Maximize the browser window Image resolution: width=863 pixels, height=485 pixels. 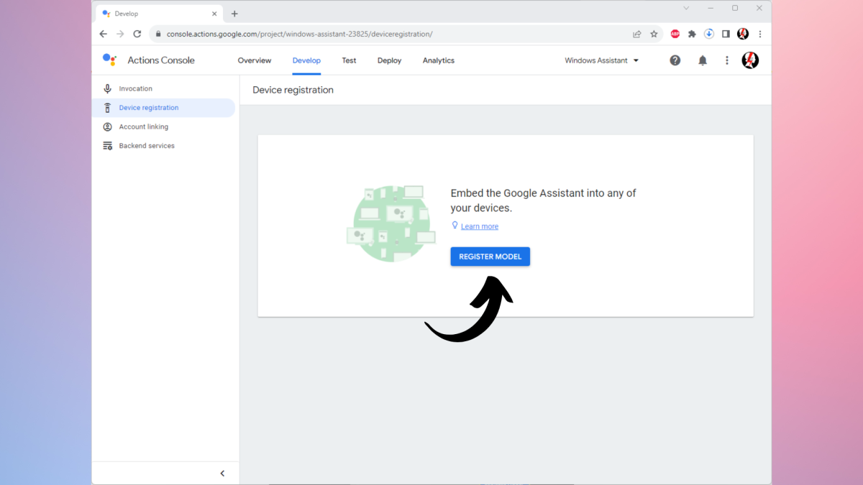[735, 8]
